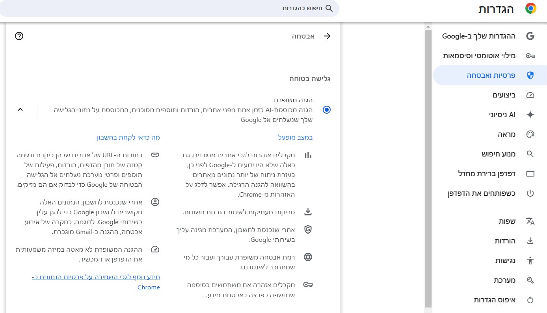This screenshot has height=313, width=547.
Task: Click the גלישה בטוחה section heading
Action: (310, 79)
